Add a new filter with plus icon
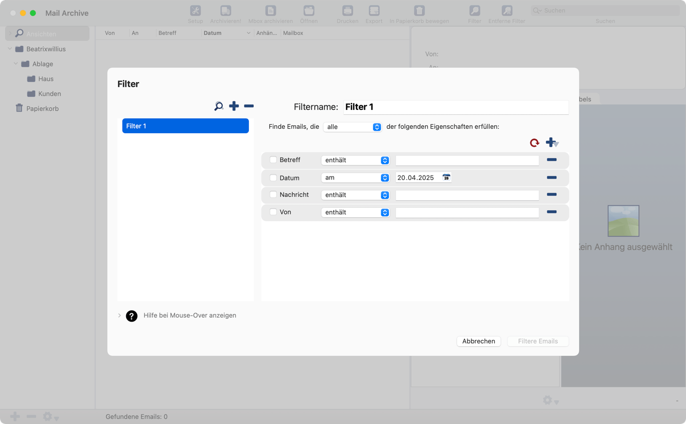Image resolution: width=686 pixels, height=424 pixels. [234, 106]
